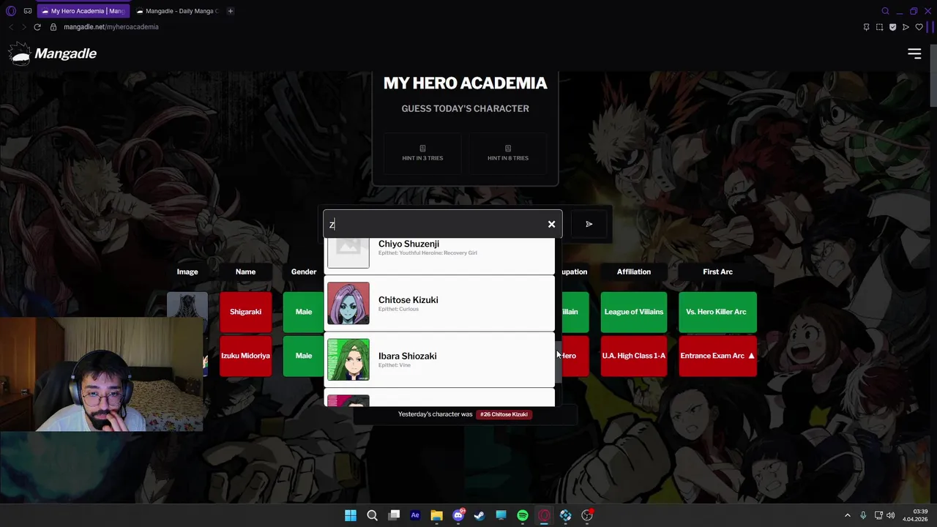Click the Shigaraki name cell
Image resolution: width=937 pixels, height=527 pixels.
point(245,312)
